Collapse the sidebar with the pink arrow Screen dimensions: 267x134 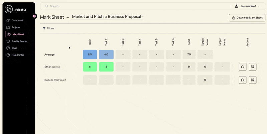pos(34,16)
